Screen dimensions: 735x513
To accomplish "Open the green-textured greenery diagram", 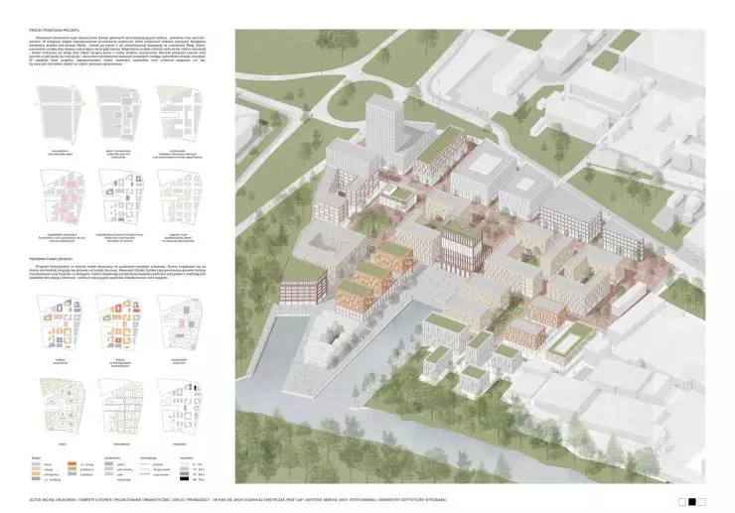I will [62, 407].
